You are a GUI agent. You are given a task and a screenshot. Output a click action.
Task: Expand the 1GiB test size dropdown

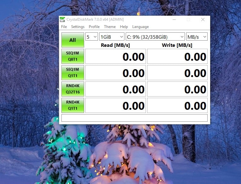(112, 37)
